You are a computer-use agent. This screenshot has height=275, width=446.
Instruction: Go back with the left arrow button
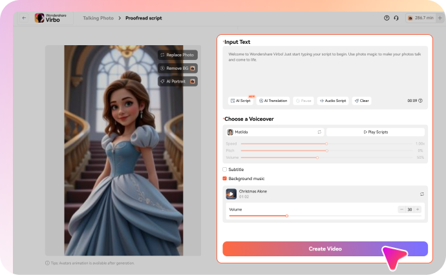click(x=24, y=18)
